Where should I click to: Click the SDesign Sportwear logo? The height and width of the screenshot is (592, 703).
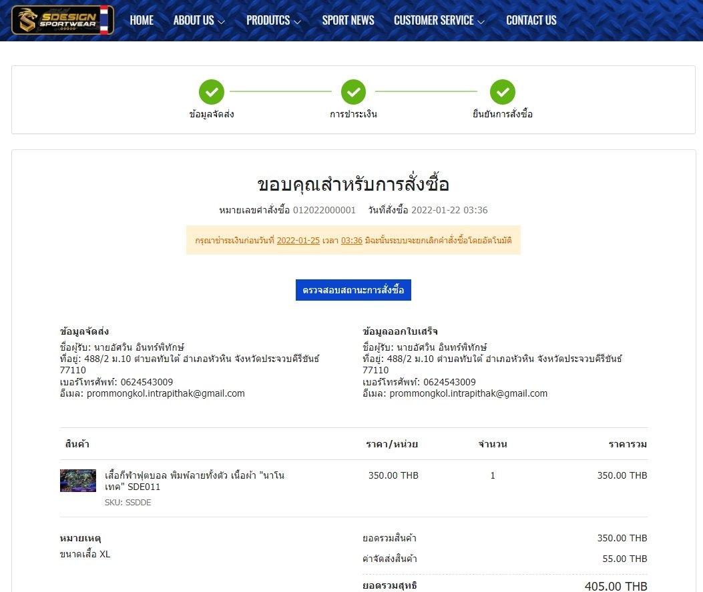pos(62,20)
